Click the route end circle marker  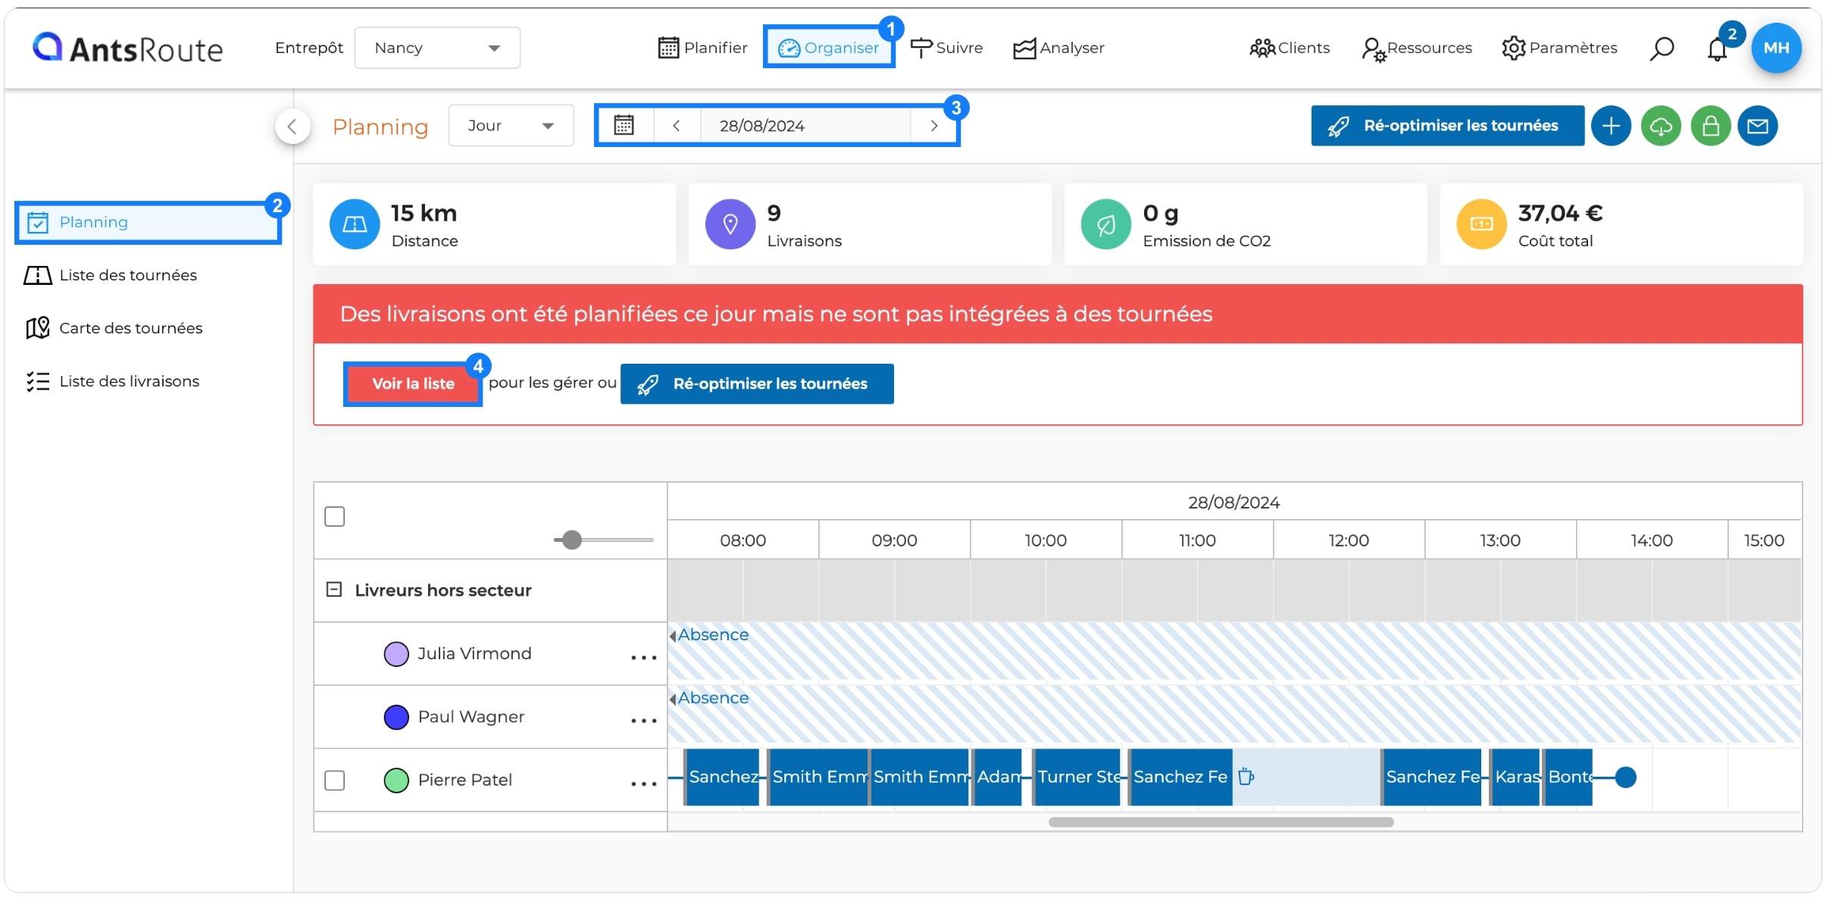click(1625, 777)
